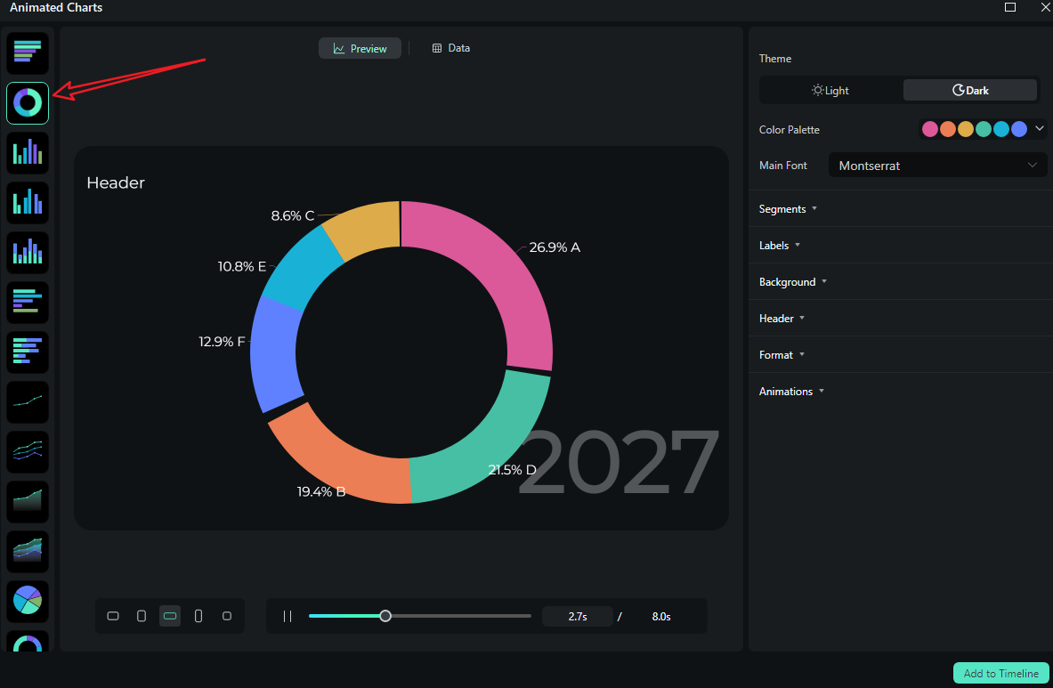Open the Main Font selector showing Montserrat
This screenshot has height=688, width=1053.
tap(937, 165)
